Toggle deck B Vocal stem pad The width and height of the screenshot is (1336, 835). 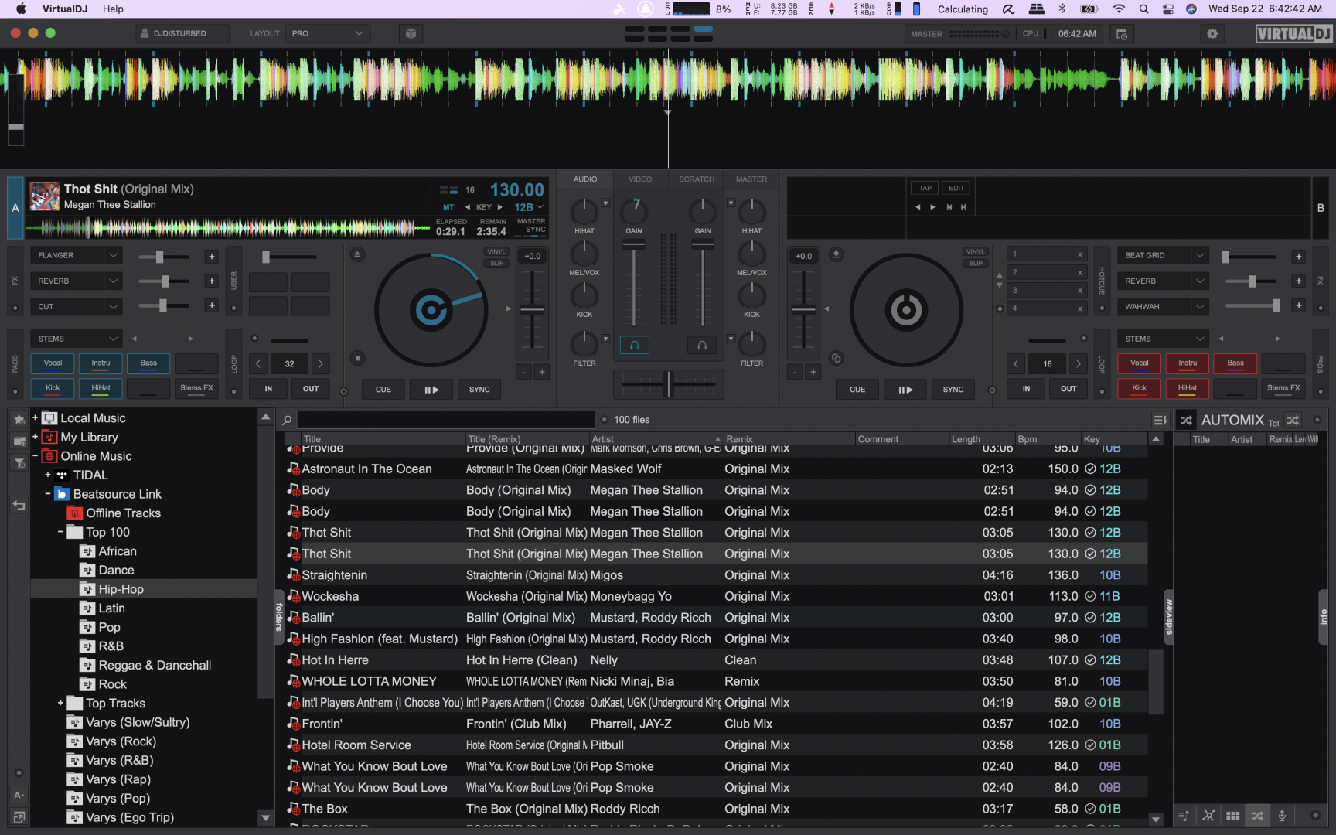click(1140, 363)
